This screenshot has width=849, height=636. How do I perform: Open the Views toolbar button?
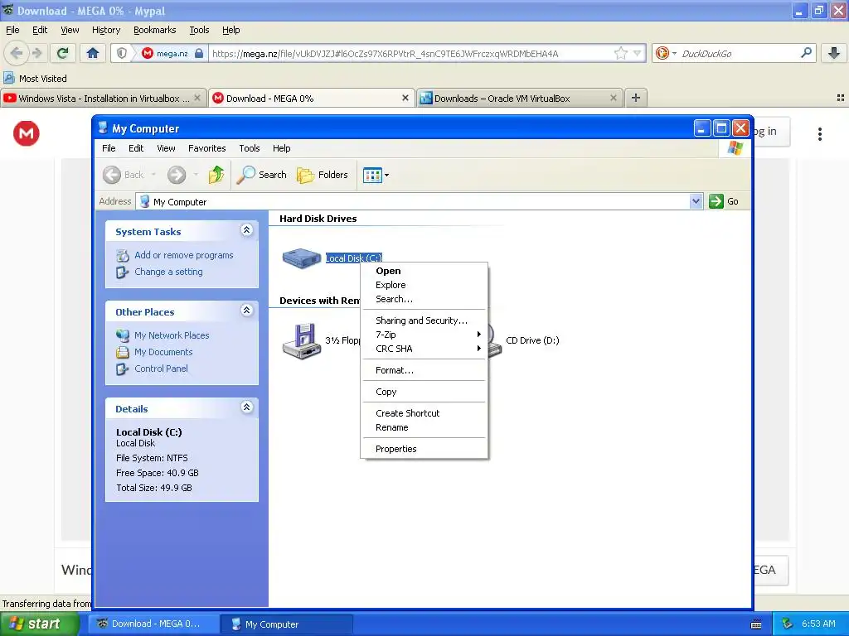372,176
